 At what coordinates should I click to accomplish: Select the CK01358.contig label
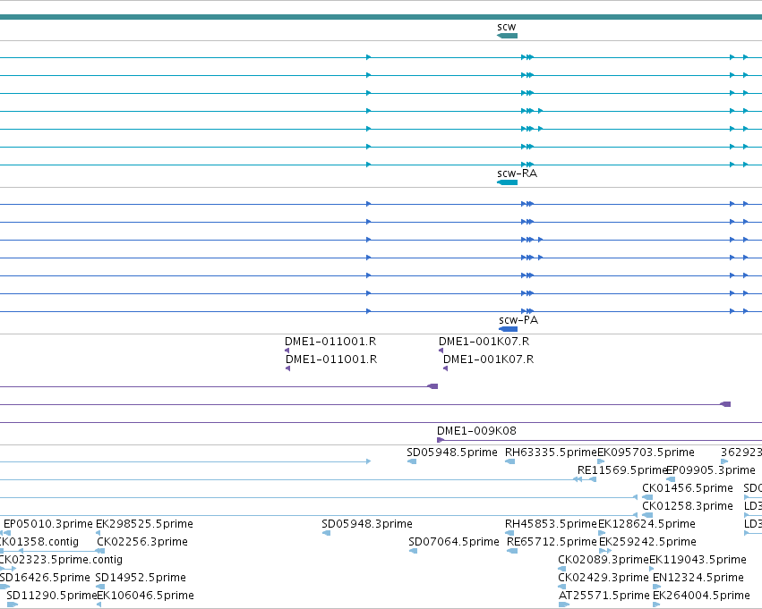click(39, 542)
